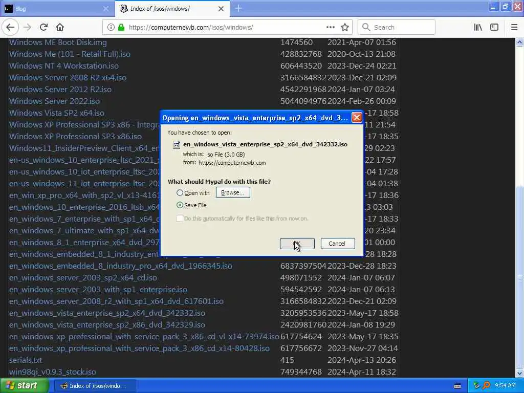Click the ISO file icon in dialog

click(x=176, y=145)
